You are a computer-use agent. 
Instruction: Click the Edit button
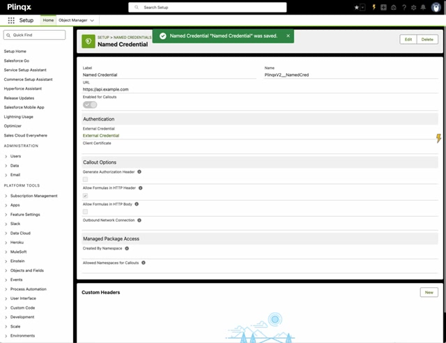tap(408, 40)
